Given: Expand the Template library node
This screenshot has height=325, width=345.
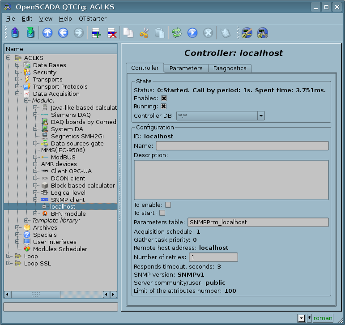Looking at the screenshot, I should click(26, 220).
